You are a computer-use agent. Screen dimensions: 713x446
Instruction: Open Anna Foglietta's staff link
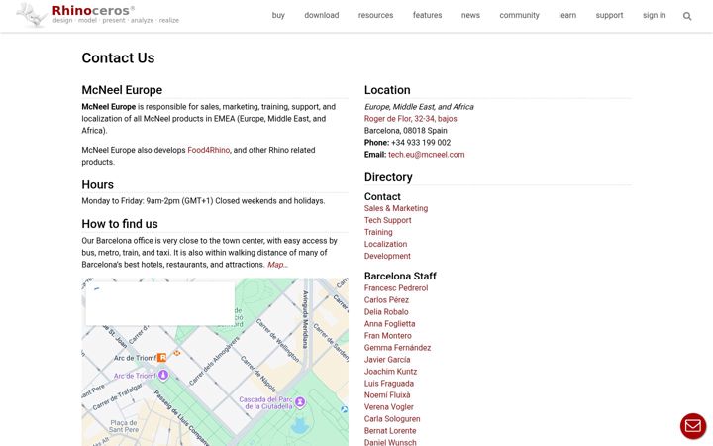point(389,323)
